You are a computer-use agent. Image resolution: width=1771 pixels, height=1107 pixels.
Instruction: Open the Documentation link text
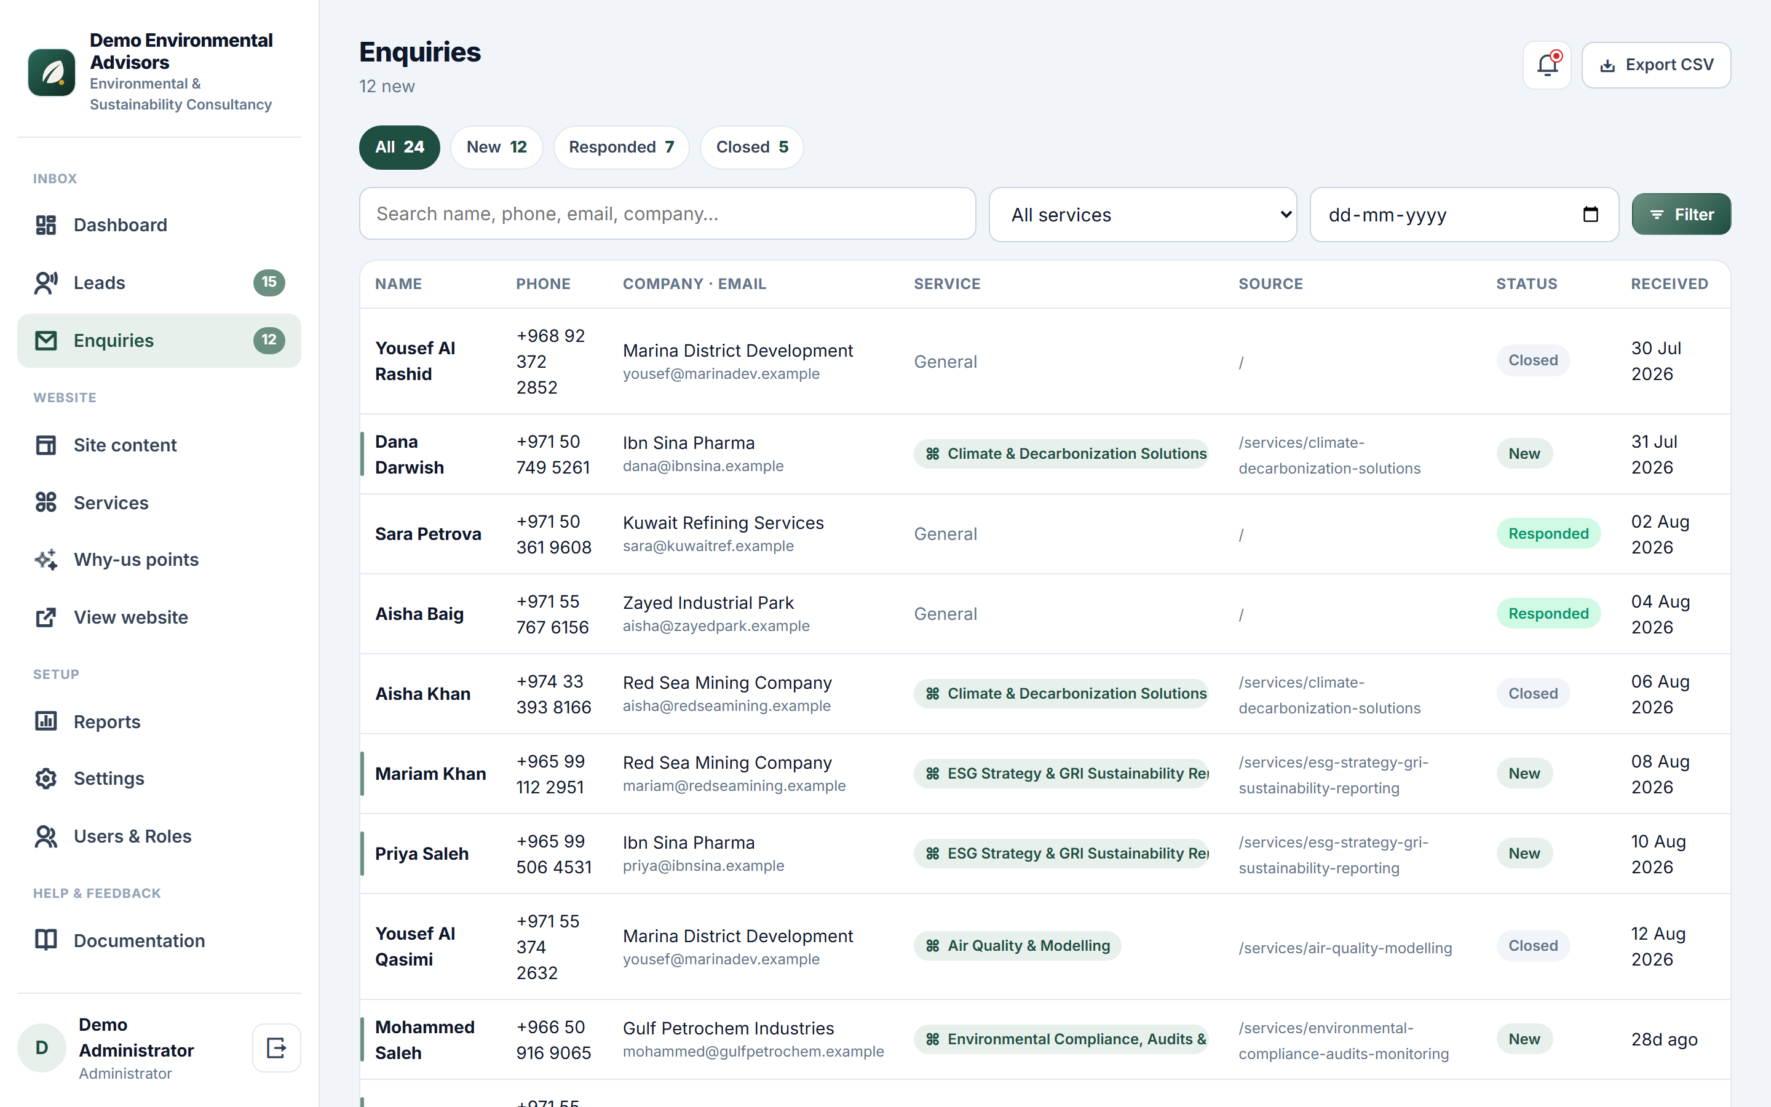(x=139, y=941)
